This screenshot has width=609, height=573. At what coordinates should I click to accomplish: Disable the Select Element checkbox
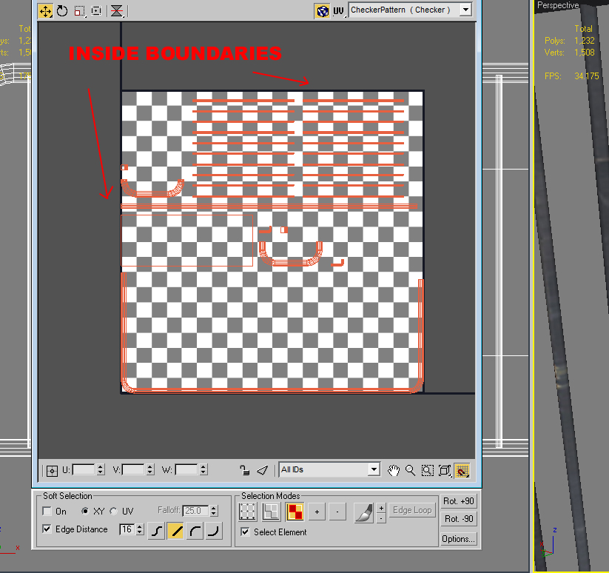coord(246,532)
